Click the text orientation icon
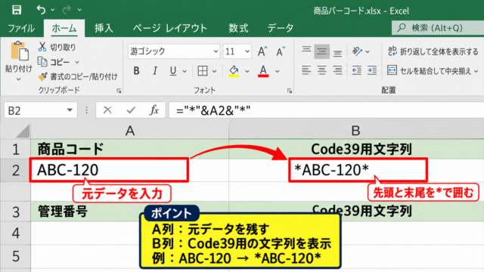The image size is (484, 272). [357, 51]
